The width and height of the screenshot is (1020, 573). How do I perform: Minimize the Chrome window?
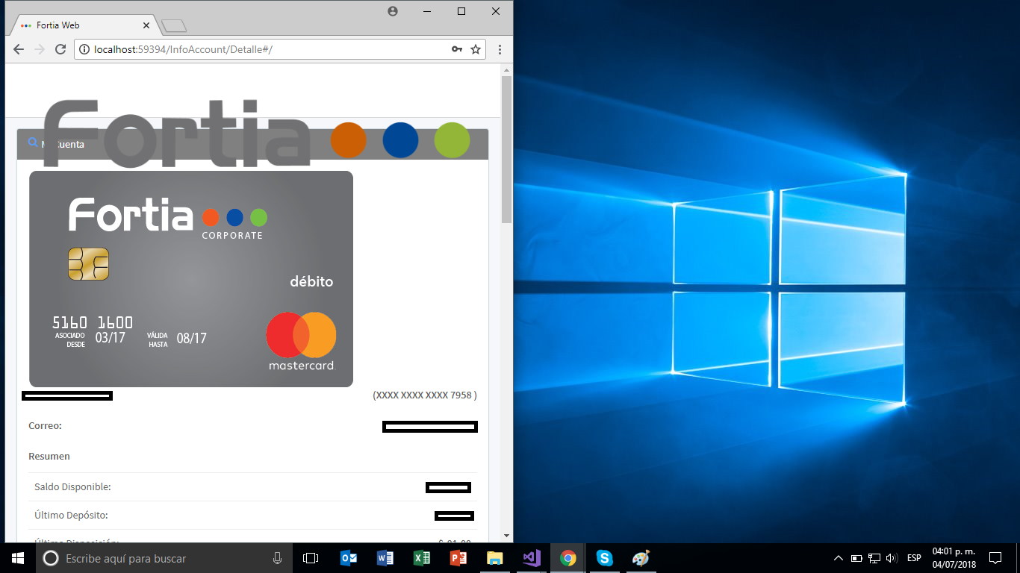[428, 11]
